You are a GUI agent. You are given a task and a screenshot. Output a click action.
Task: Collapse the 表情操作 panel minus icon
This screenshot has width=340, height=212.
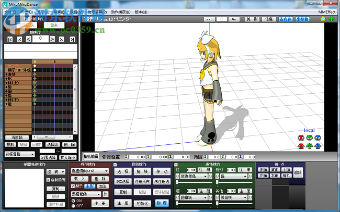coord(176,165)
